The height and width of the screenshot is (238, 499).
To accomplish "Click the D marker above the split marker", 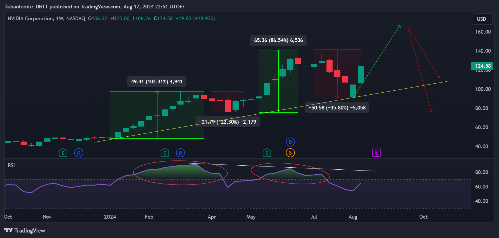I will (x=290, y=142).
